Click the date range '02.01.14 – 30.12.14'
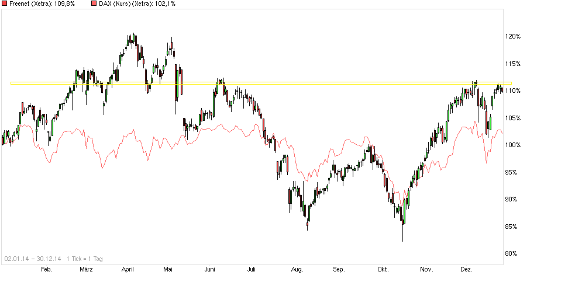This screenshot has height=289, width=575. (x=33, y=259)
